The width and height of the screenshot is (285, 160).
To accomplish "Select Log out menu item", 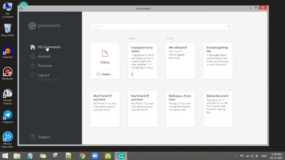I will pyautogui.click(x=40, y=75).
